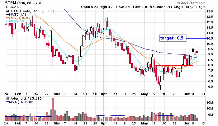
Task: Click the red 8.0 horizontal resistance line
Action: (x=174, y=65)
